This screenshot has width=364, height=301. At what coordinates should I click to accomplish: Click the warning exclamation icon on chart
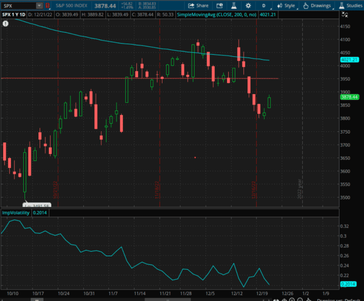click(5, 24)
